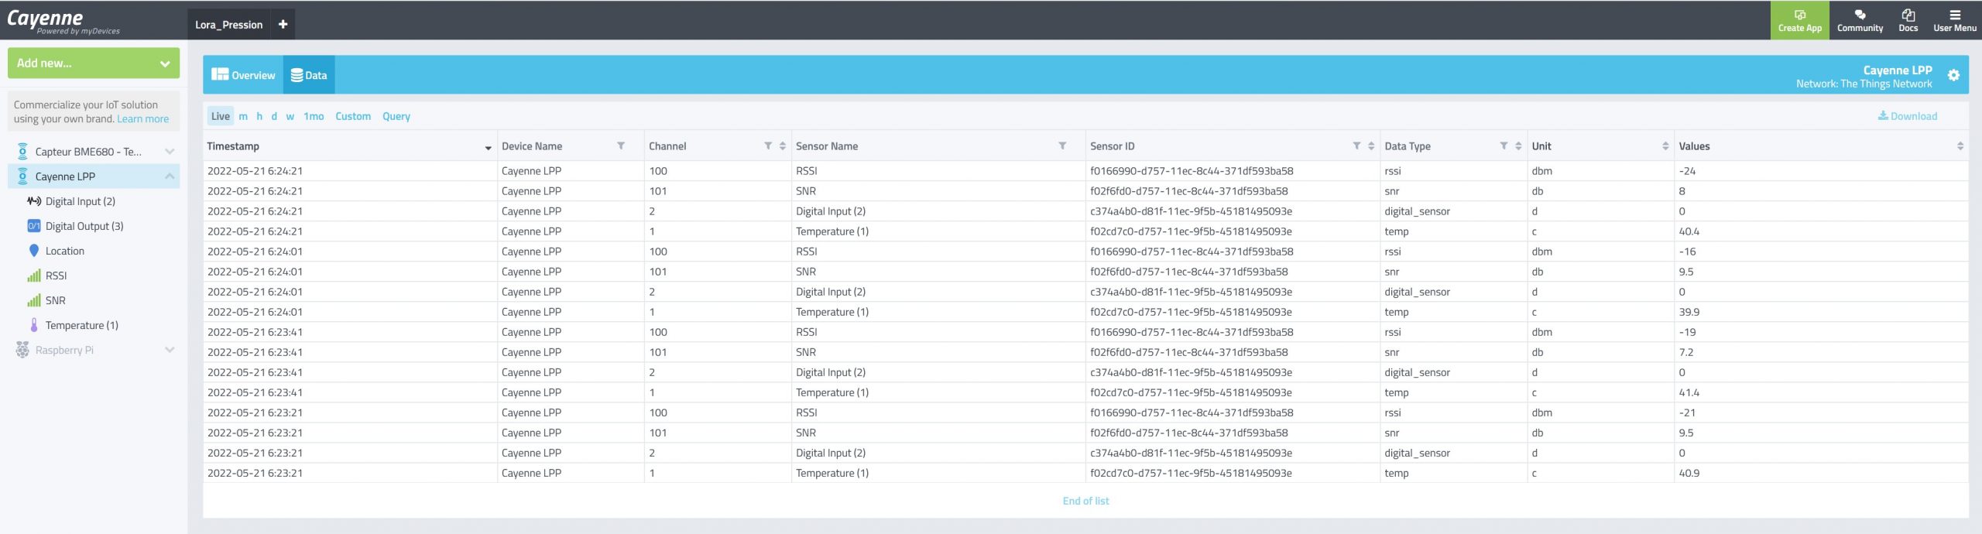Click the value 7.2 cell
The height and width of the screenshot is (534, 1982).
[x=1821, y=352]
